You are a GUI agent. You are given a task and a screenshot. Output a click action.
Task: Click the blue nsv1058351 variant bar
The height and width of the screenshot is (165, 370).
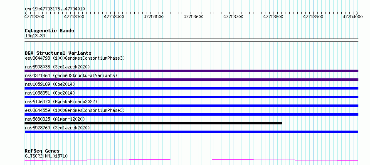click(192, 97)
